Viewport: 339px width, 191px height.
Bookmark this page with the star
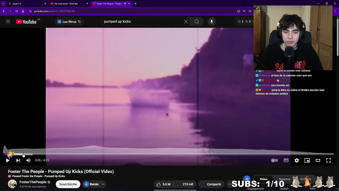tap(250, 11)
